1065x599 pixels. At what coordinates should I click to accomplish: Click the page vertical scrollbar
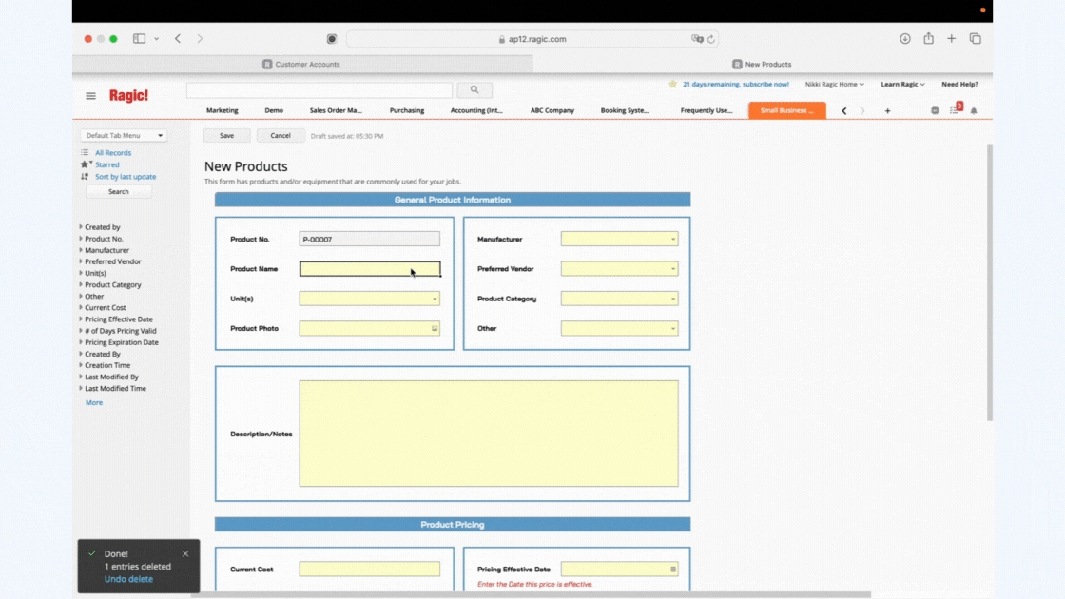coord(989,281)
